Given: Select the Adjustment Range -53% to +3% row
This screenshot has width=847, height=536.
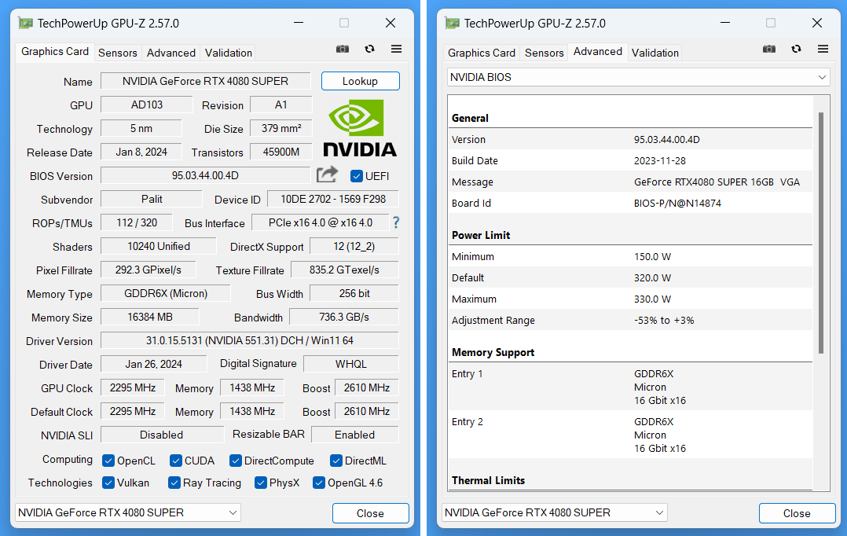Looking at the screenshot, I should point(630,321).
